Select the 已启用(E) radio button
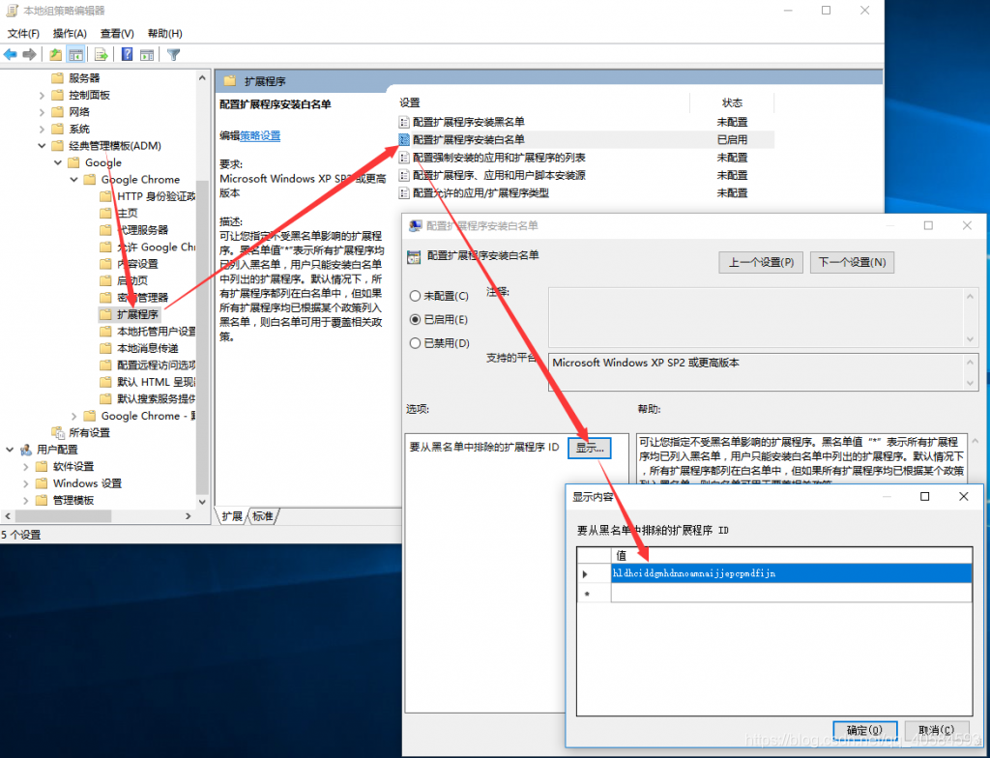 point(415,320)
